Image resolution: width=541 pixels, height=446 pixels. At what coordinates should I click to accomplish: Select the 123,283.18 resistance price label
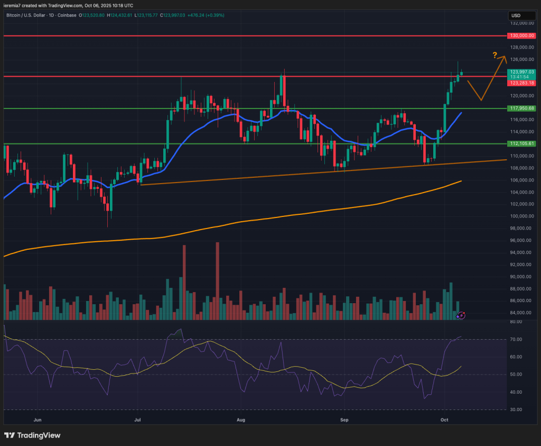(x=521, y=83)
